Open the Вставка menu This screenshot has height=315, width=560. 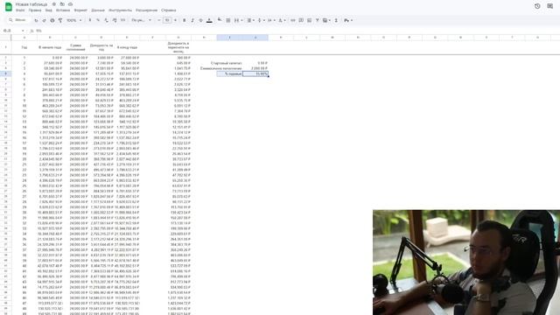tap(63, 10)
